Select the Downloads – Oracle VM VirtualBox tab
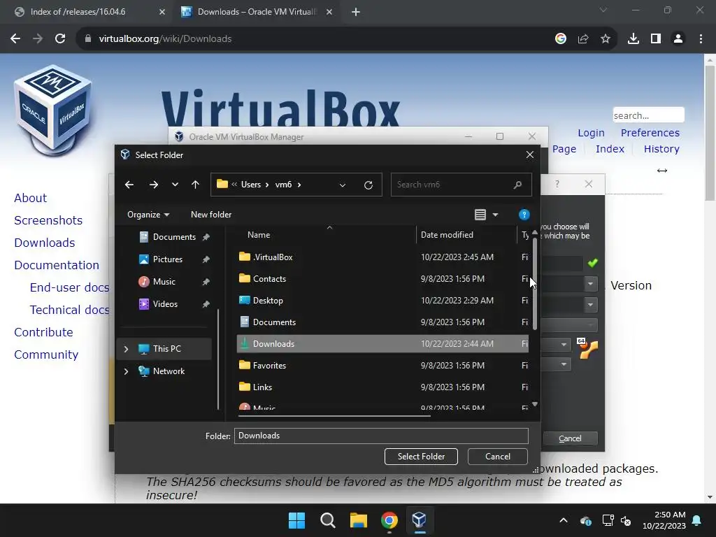Screen dimensions: 716x537 (257, 12)
